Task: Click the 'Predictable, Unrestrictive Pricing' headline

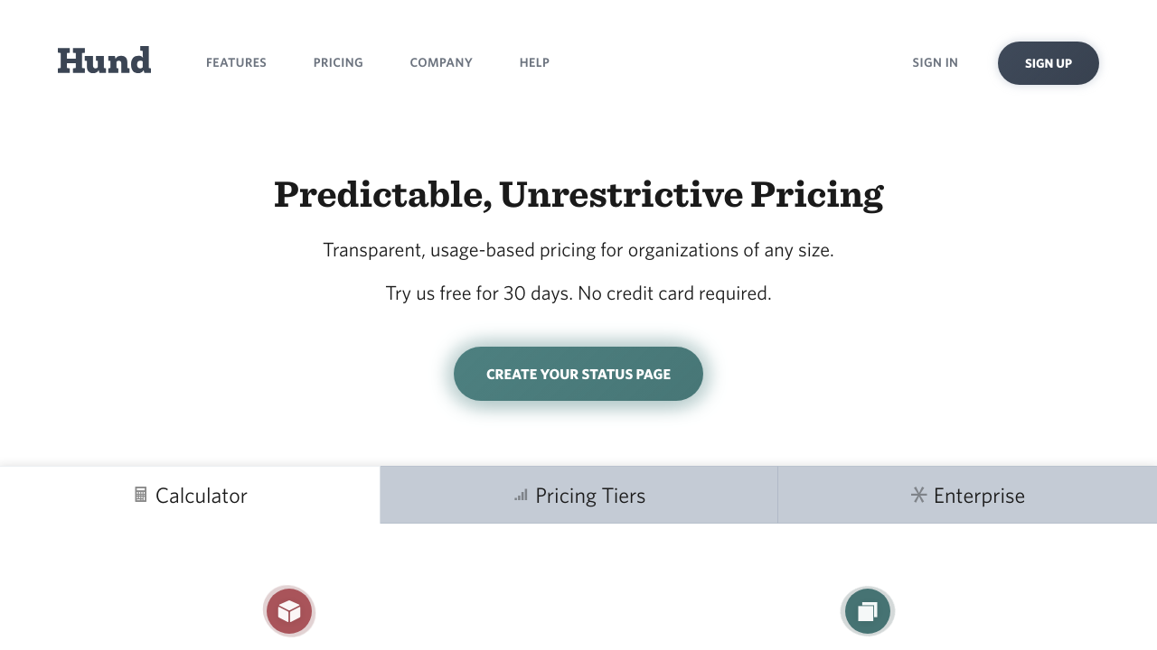Action: tap(578, 194)
